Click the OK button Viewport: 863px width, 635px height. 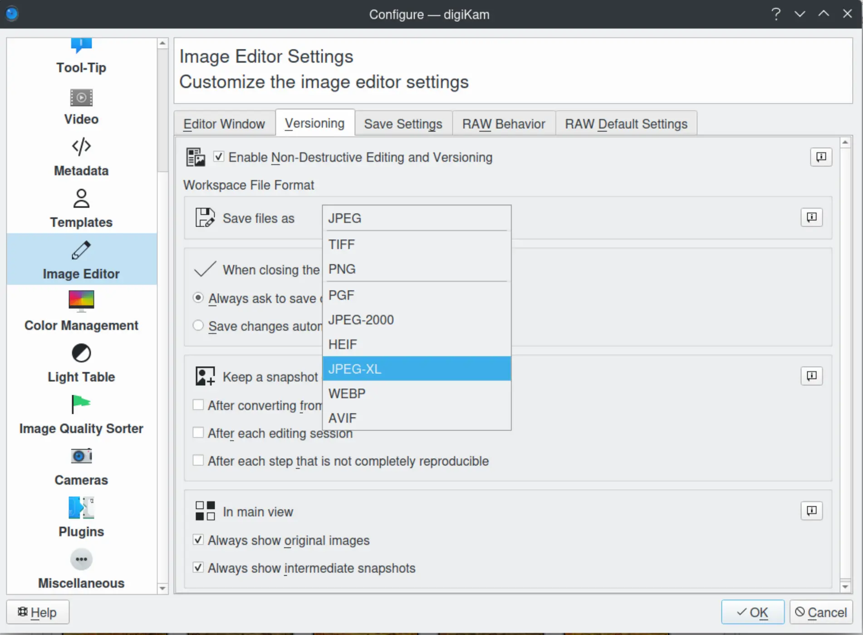pos(753,612)
